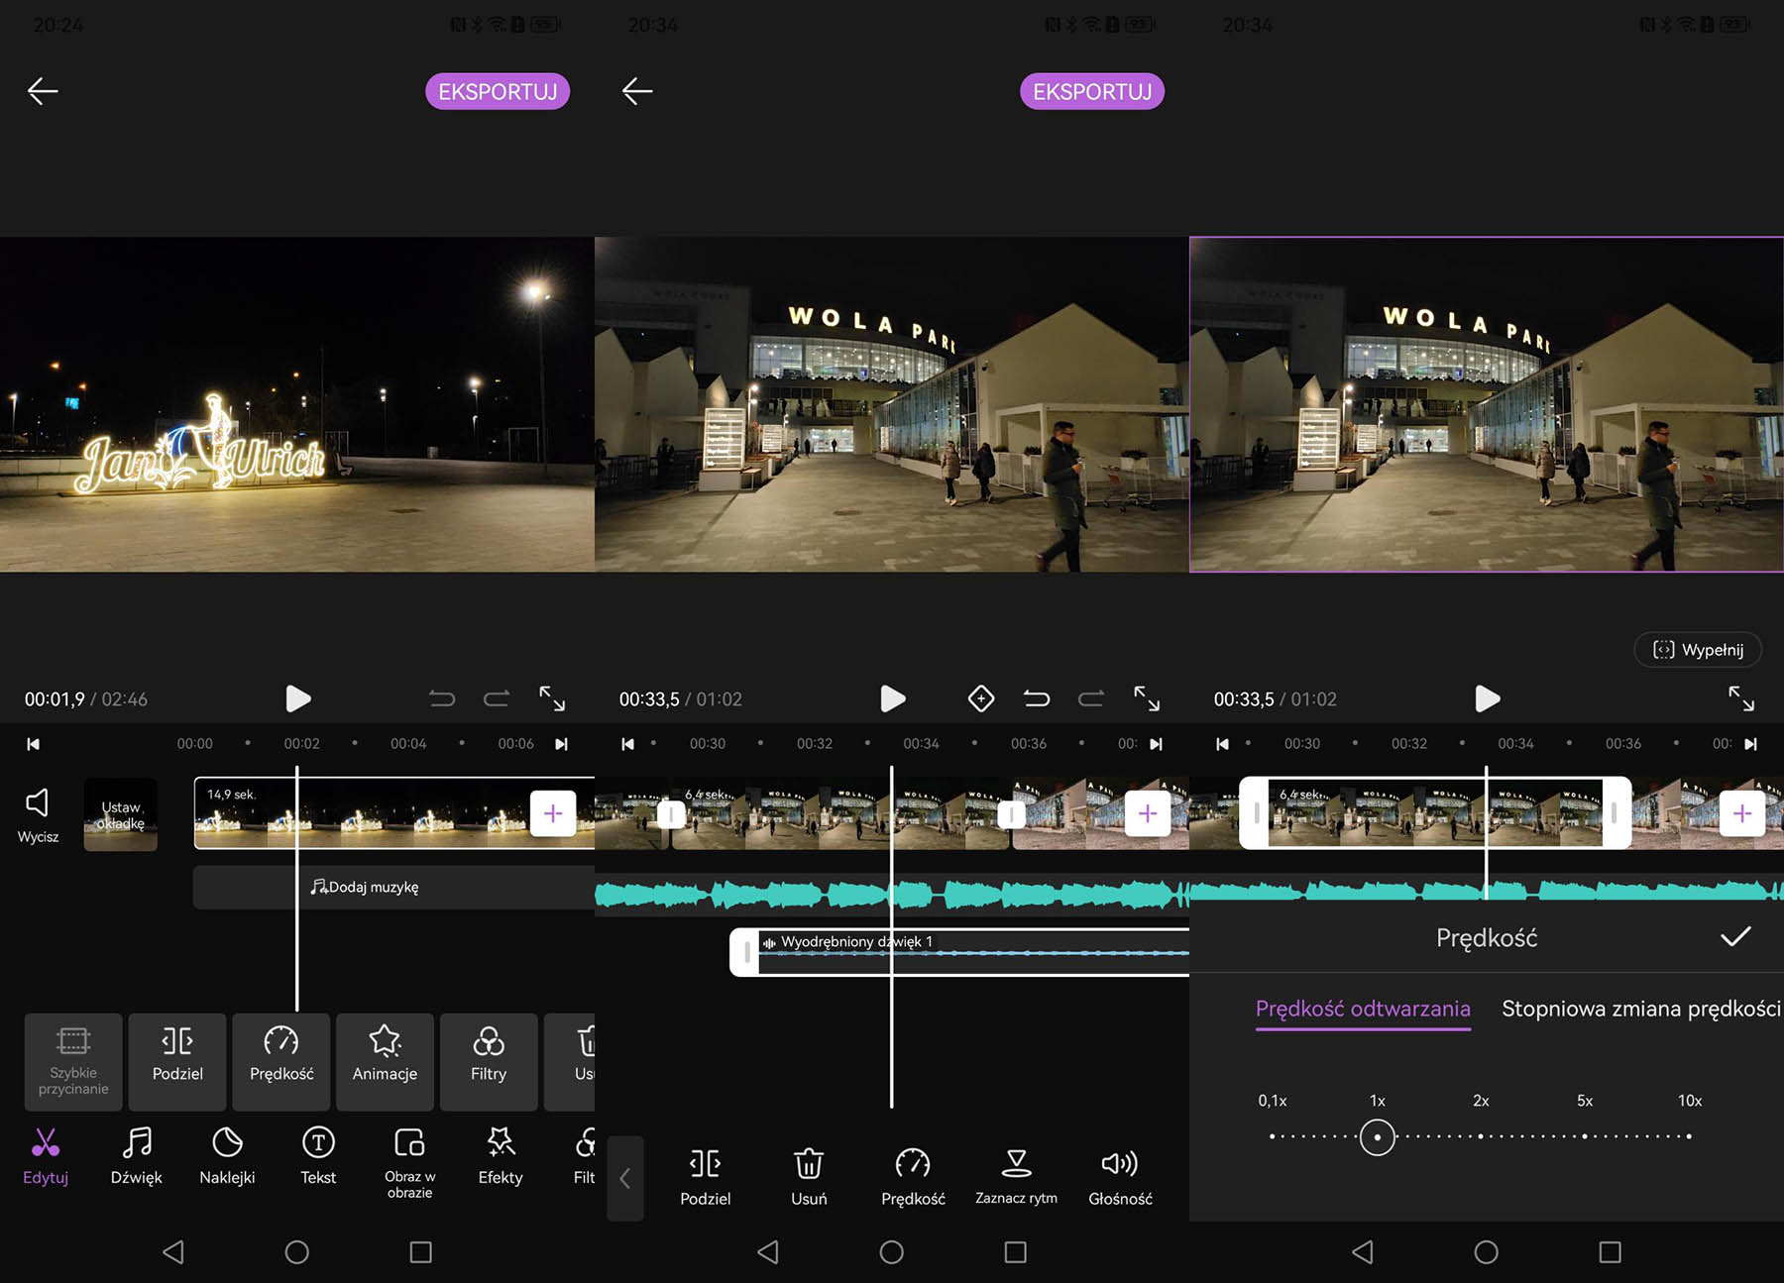The image size is (1784, 1283).
Task: Go back using the left screen's back arrow
Action: click(x=43, y=91)
